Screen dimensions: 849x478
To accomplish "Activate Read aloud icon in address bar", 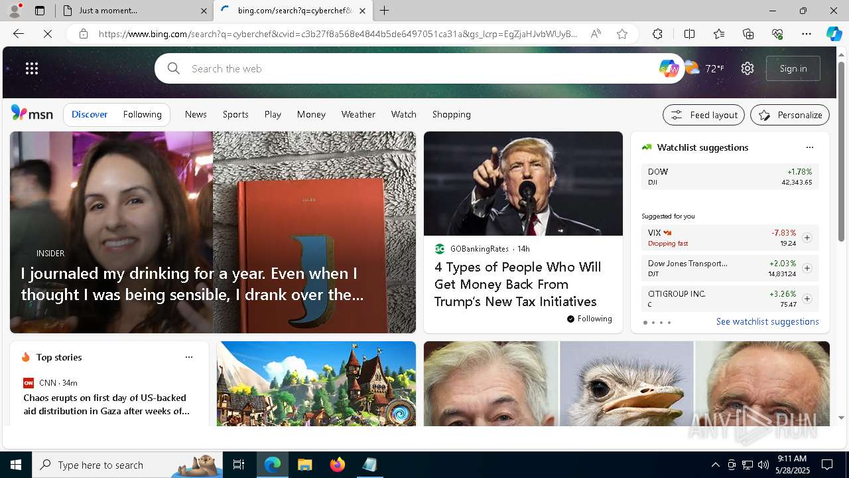I will [x=596, y=34].
